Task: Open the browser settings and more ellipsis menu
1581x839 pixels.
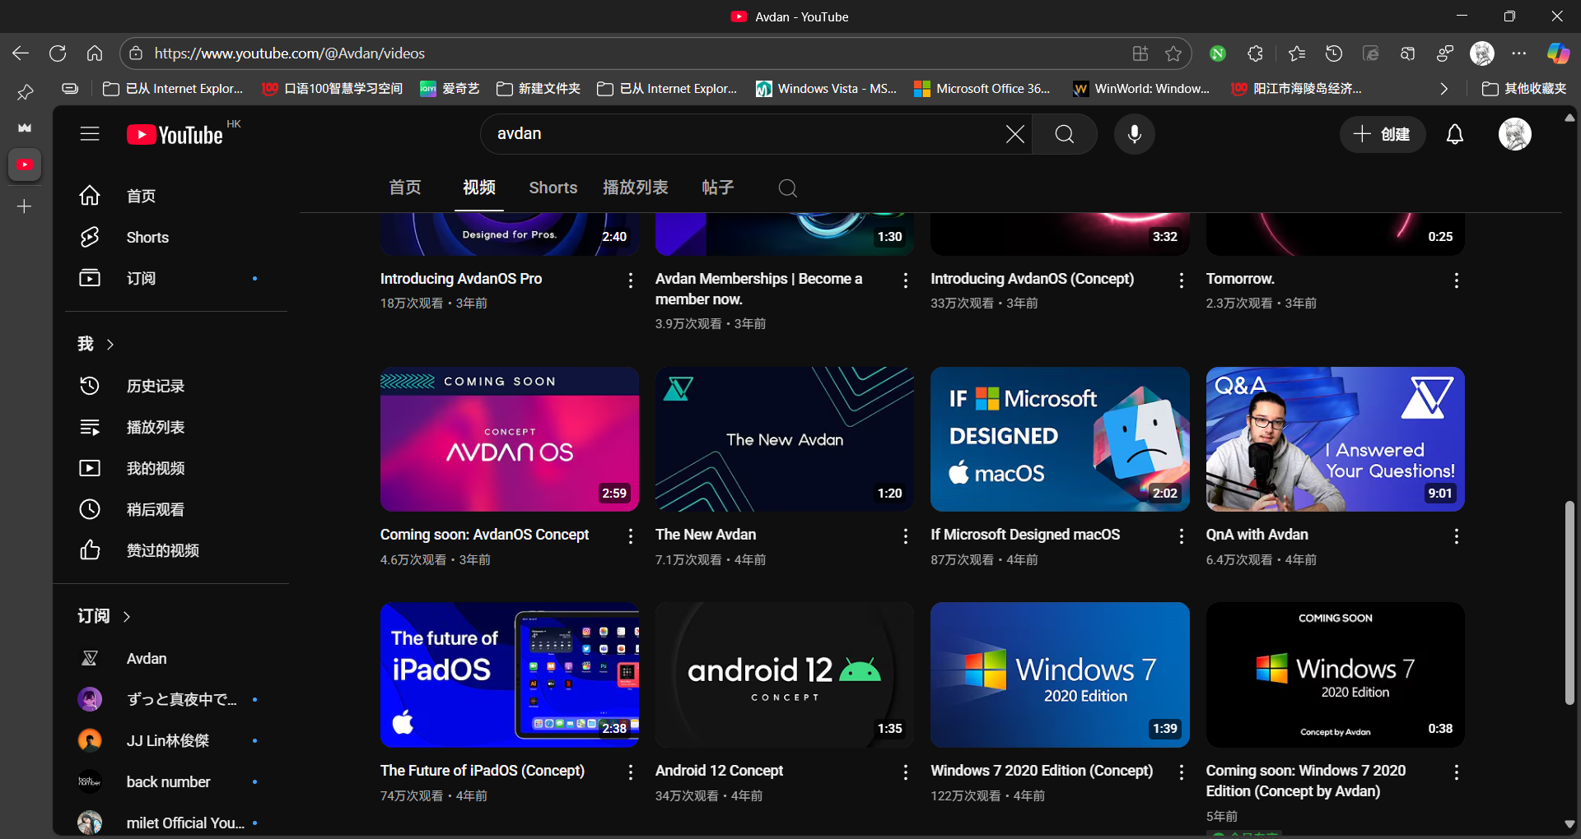Action: [x=1519, y=53]
